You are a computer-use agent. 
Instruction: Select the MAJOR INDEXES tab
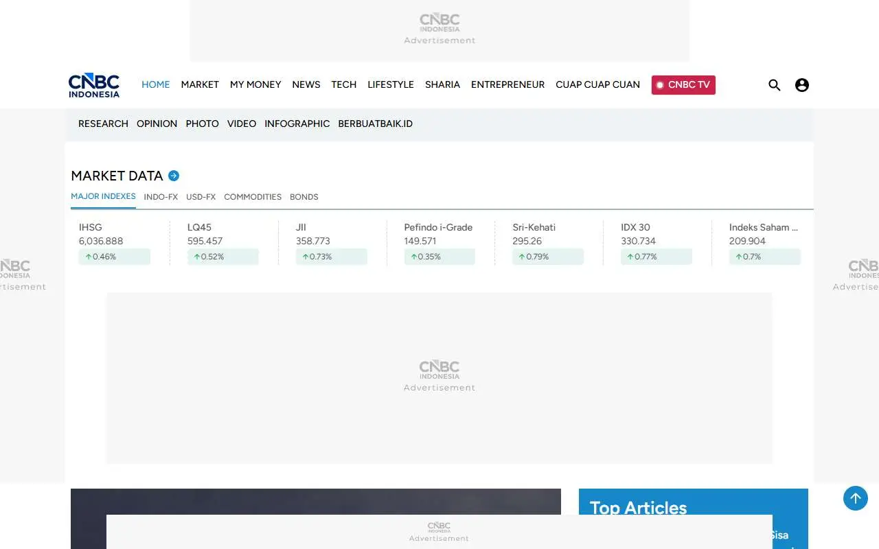103,196
